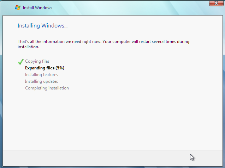
Task: Close the Install Windows dialog
Action: tap(216, 3)
